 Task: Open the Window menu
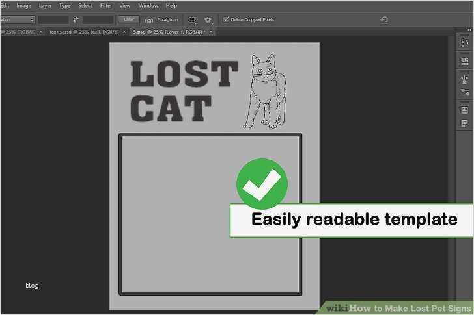pyautogui.click(x=148, y=5)
